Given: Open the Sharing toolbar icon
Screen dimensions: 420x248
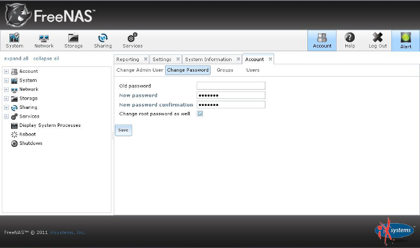Looking at the screenshot, I should pos(103,41).
